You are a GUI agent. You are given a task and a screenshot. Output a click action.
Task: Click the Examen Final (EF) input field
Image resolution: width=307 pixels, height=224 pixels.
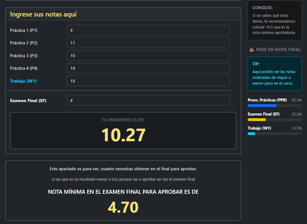tap(148, 101)
